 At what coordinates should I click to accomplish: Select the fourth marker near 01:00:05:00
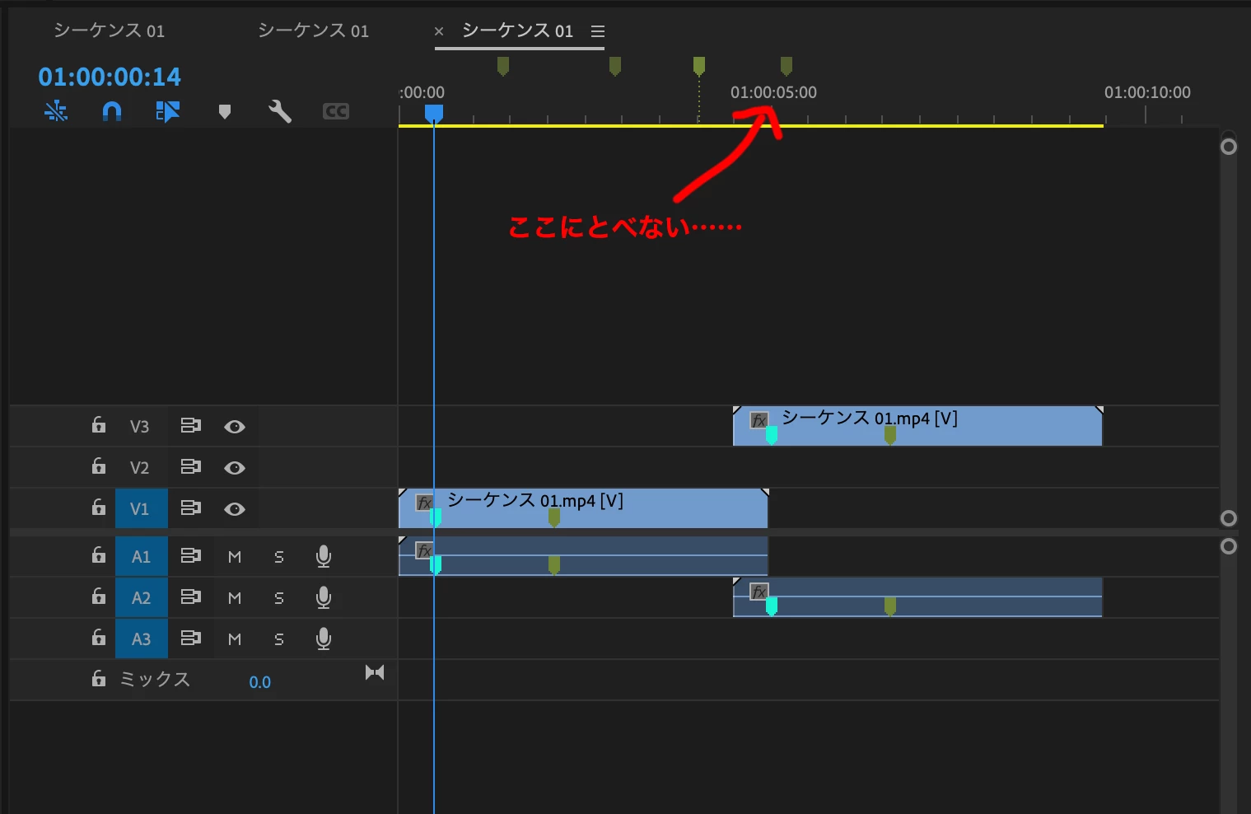pyautogui.click(x=787, y=66)
